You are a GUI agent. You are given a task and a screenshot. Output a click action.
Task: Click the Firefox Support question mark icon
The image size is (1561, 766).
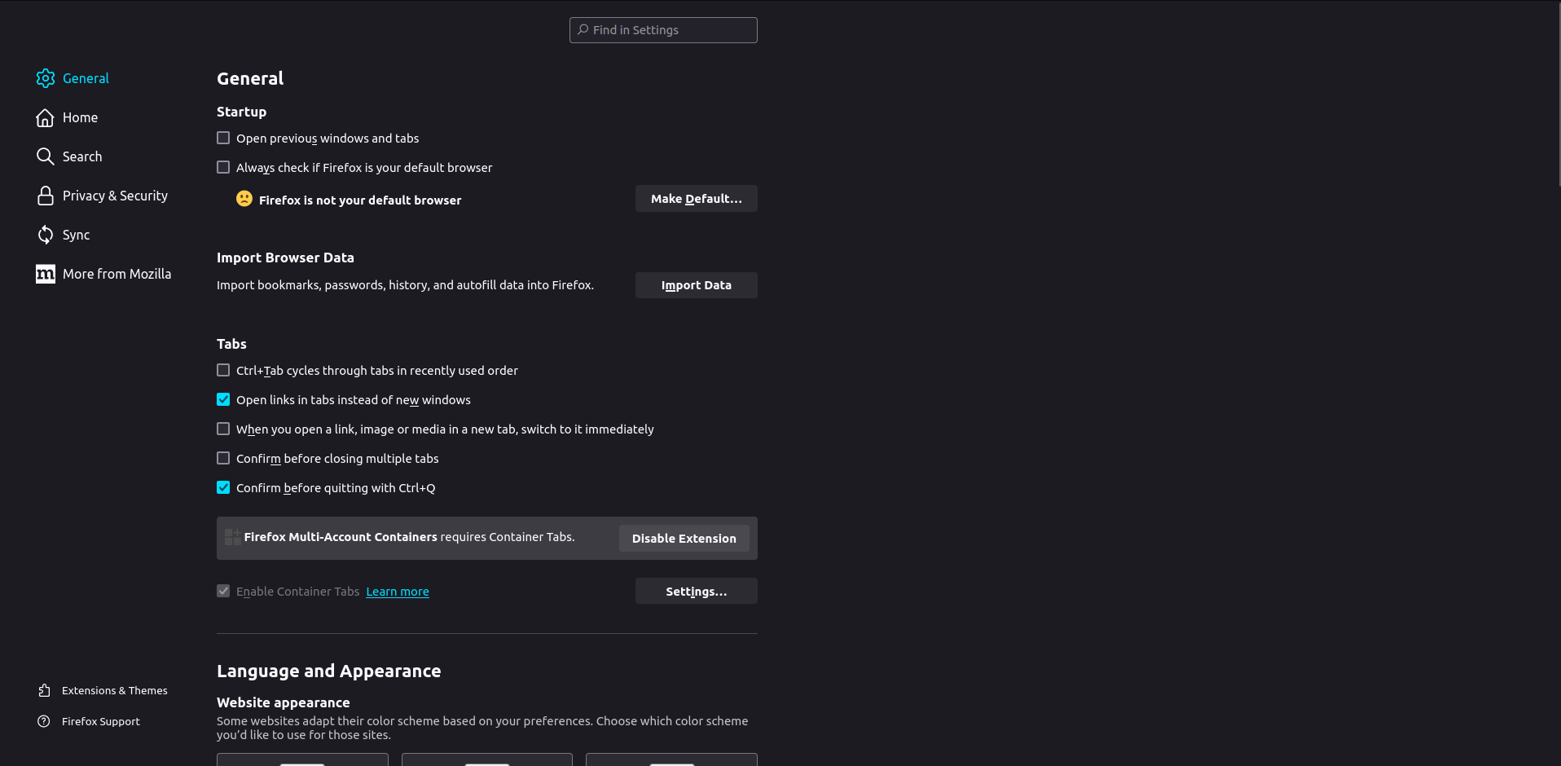click(44, 721)
